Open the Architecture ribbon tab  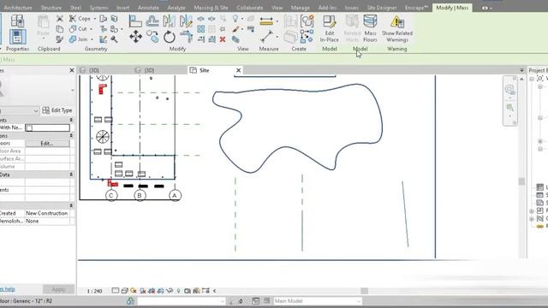click(x=18, y=8)
